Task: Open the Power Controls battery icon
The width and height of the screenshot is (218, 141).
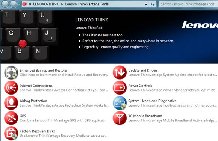Action: [x=120, y=88]
